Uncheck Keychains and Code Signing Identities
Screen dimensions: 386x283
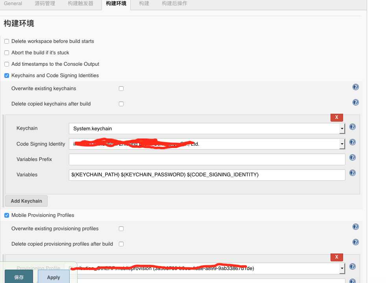(x=7, y=76)
